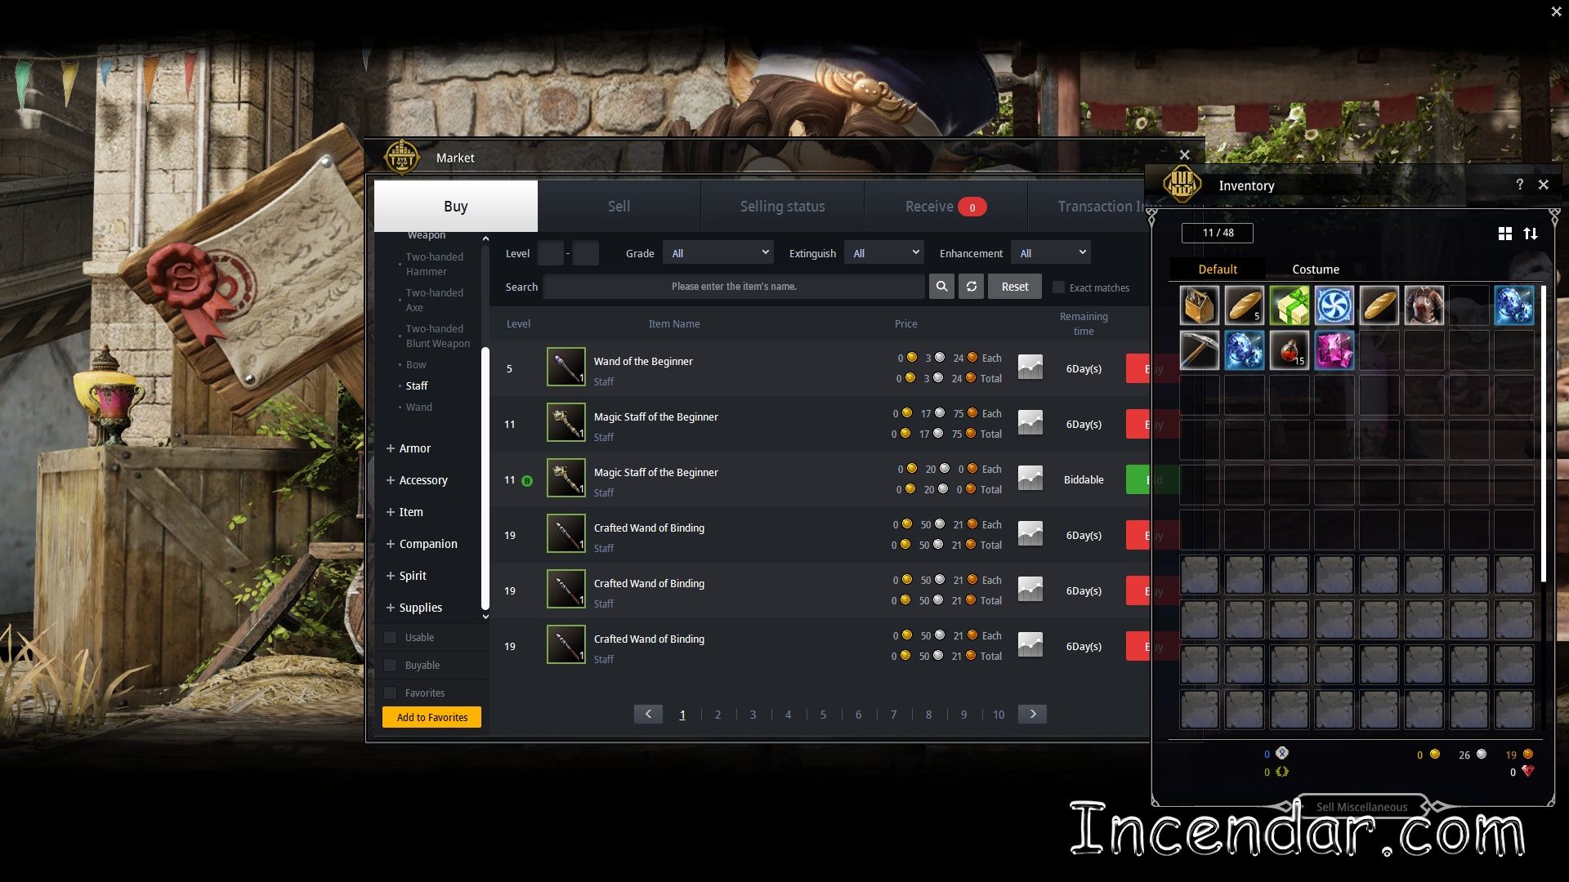Open the Enhancement dropdown
Screen dimensions: 1569x882
click(x=1050, y=253)
